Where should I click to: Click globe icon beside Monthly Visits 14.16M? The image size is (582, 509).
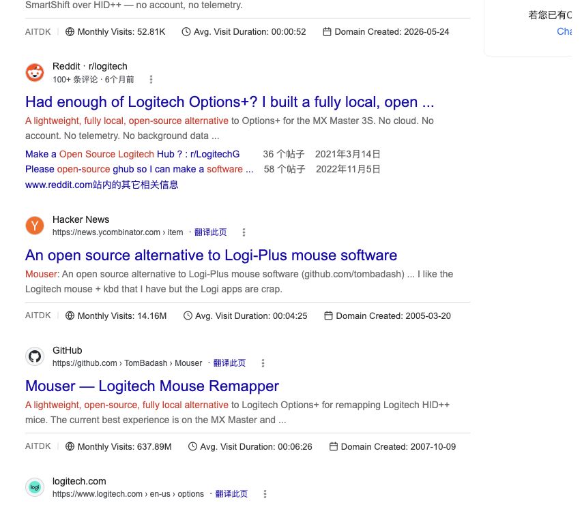(70, 316)
